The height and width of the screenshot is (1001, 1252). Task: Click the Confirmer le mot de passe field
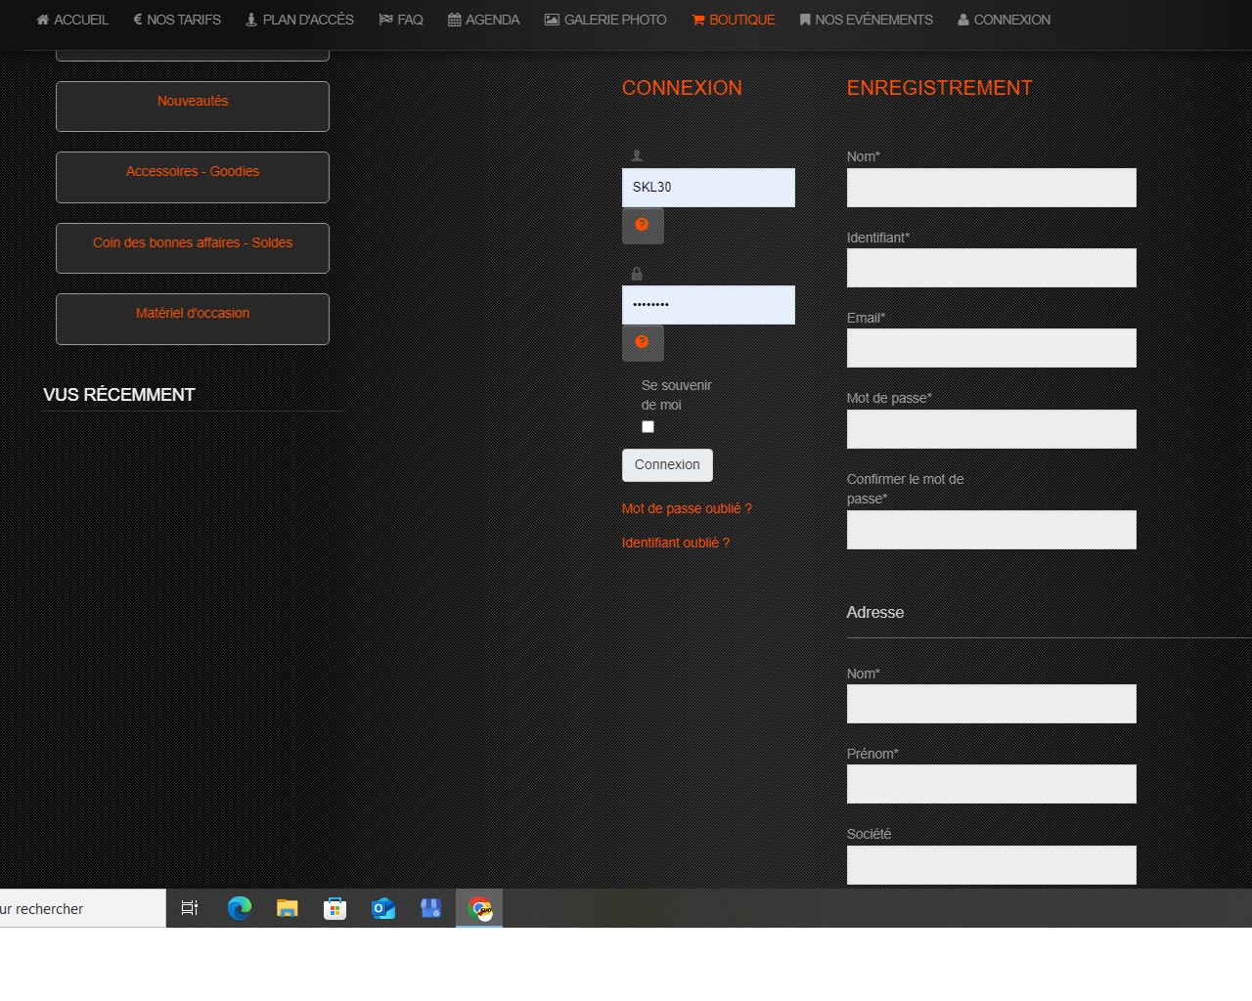992,530
